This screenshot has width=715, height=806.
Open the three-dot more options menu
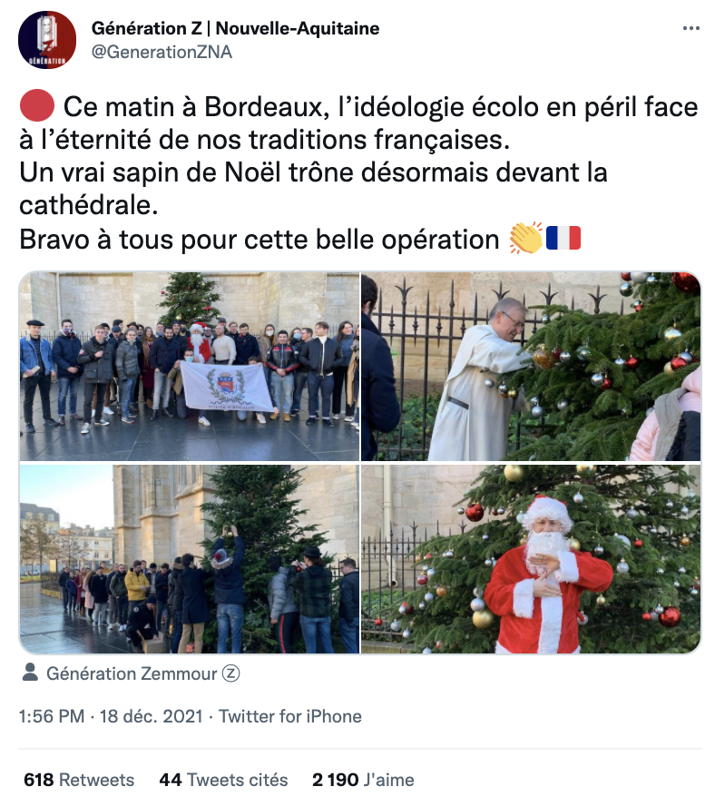(691, 28)
